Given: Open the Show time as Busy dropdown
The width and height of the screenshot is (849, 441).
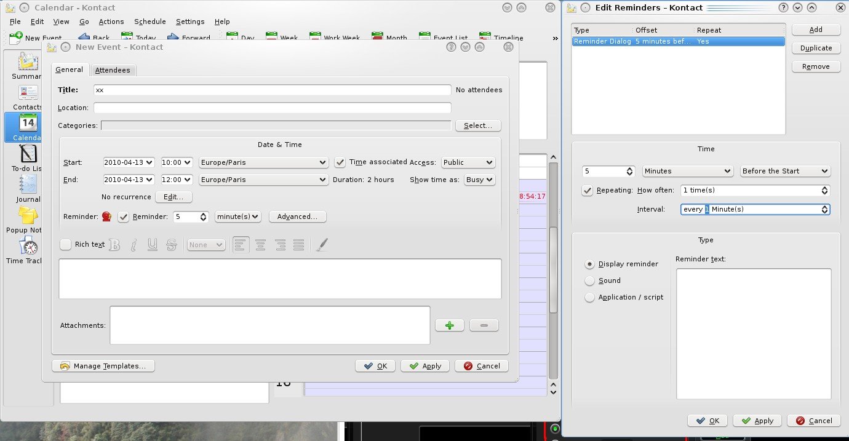Looking at the screenshot, I should pos(480,180).
